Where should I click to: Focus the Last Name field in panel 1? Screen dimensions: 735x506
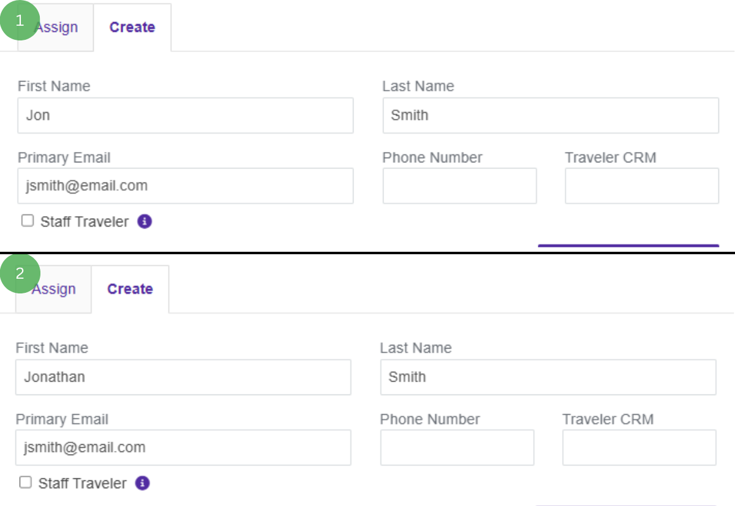[x=551, y=115]
